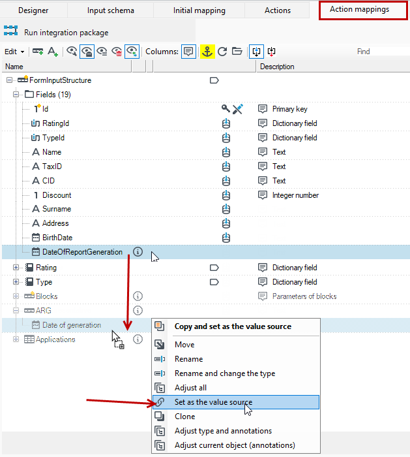Toggle the eye with lock visibility filter
The width and height of the screenshot is (410, 457).
87,52
